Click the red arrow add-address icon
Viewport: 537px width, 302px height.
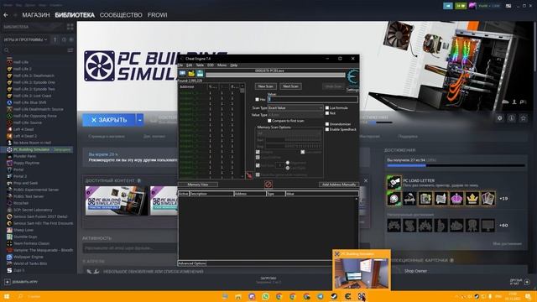(249, 175)
